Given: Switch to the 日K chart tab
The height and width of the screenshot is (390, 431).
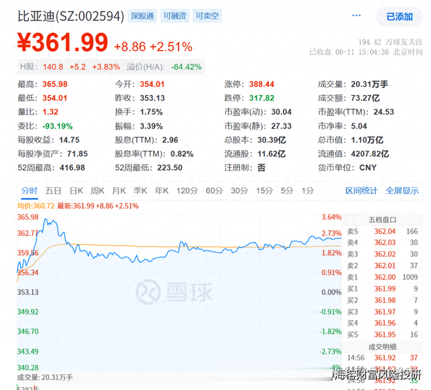Looking at the screenshot, I should [x=76, y=191].
